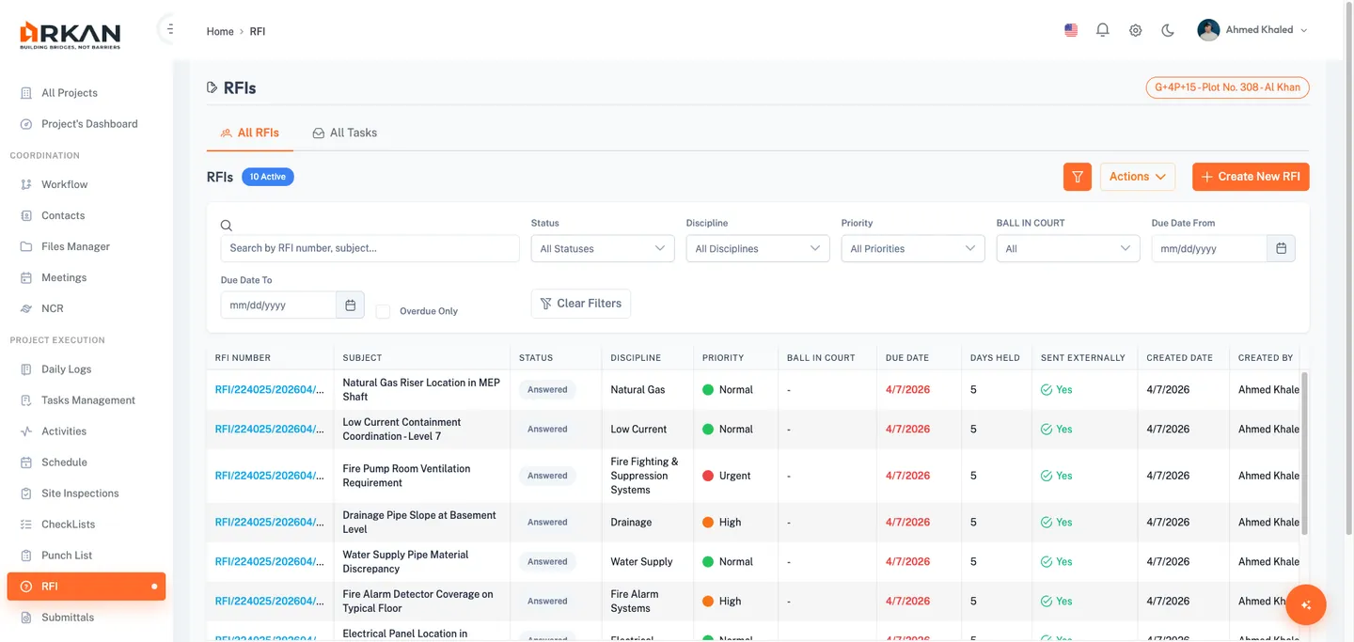1354x642 pixels.
Task: Open the Priority filter dropdown
Action: point(912,249)
